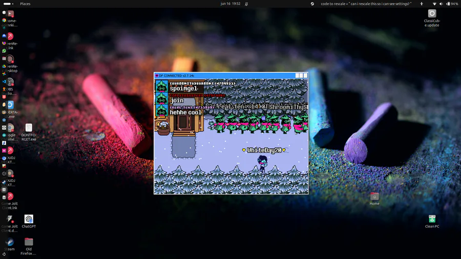Click the house door in the game
The height and width of the screenshot is (259, 461).
tap(183, 122)
